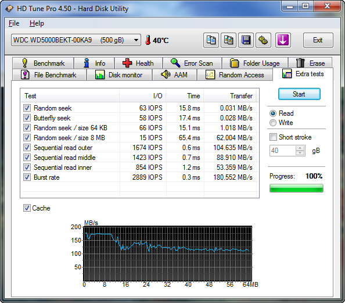Click the 65.4 ms time value
Image resolution: width=345 pixels, height=303 pixels.
click(189, 138)
